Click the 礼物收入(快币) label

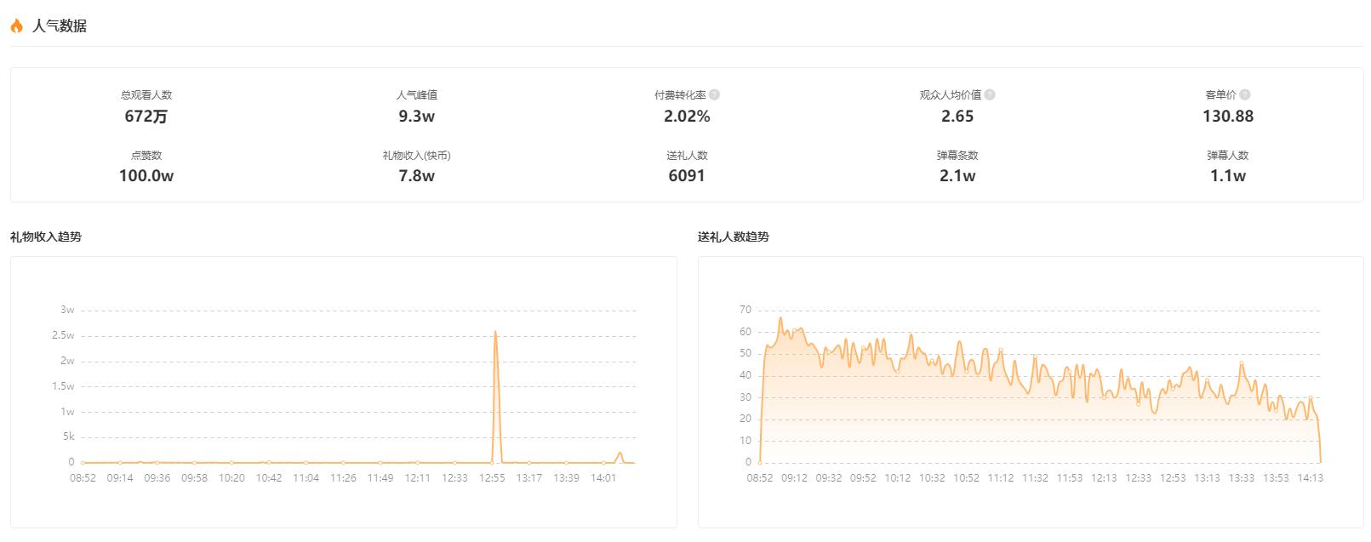click(x=417, y=156)
